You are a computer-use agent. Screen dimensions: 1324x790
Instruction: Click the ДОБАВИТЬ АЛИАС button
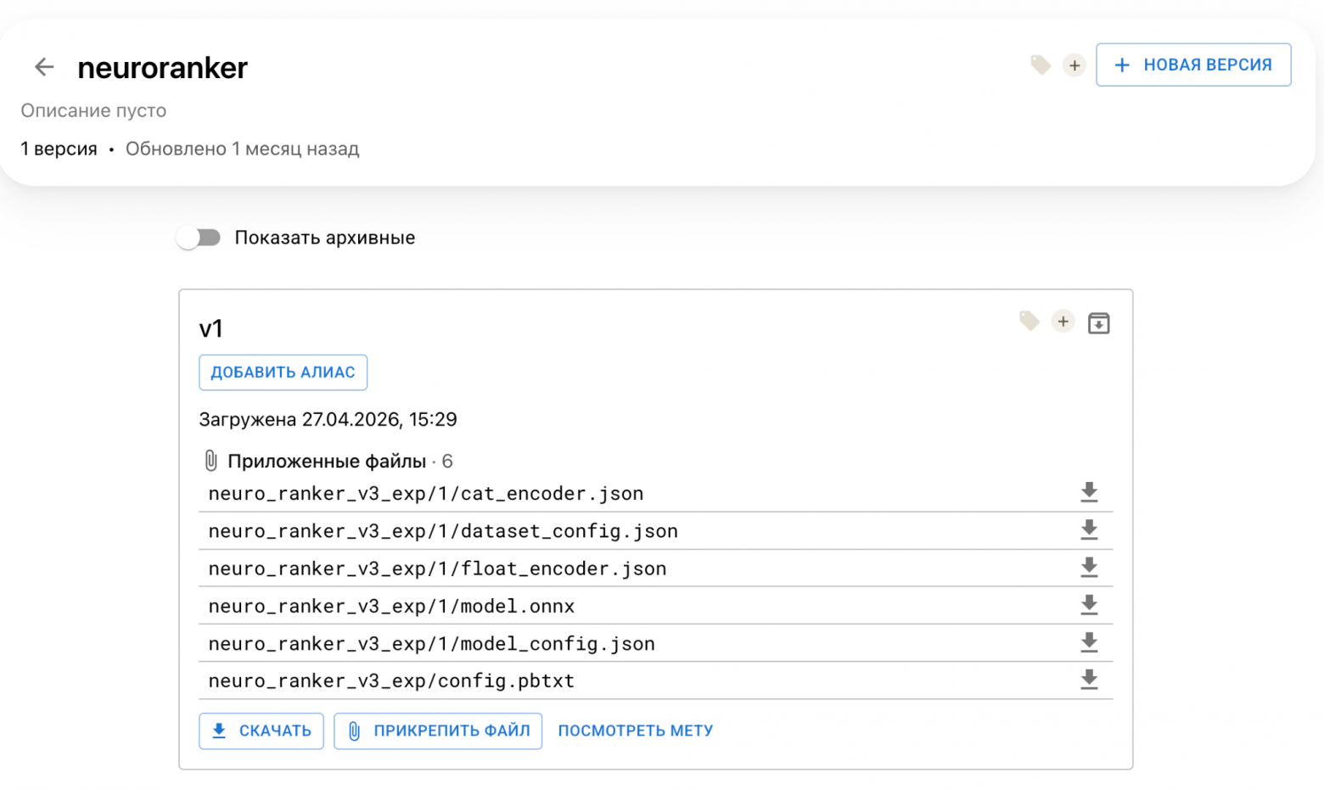283,373
